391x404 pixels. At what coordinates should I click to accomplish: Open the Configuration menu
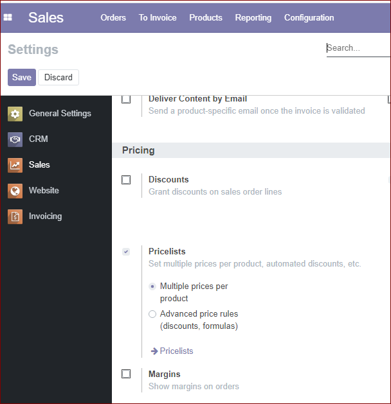tap(309, 17)
